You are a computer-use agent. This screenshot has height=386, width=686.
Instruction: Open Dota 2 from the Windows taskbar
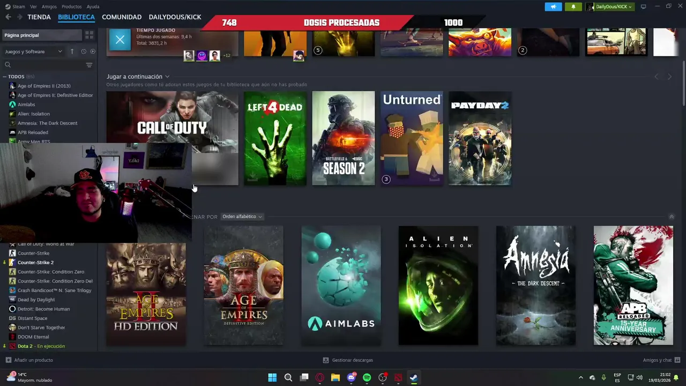click(x=398, y=377)
